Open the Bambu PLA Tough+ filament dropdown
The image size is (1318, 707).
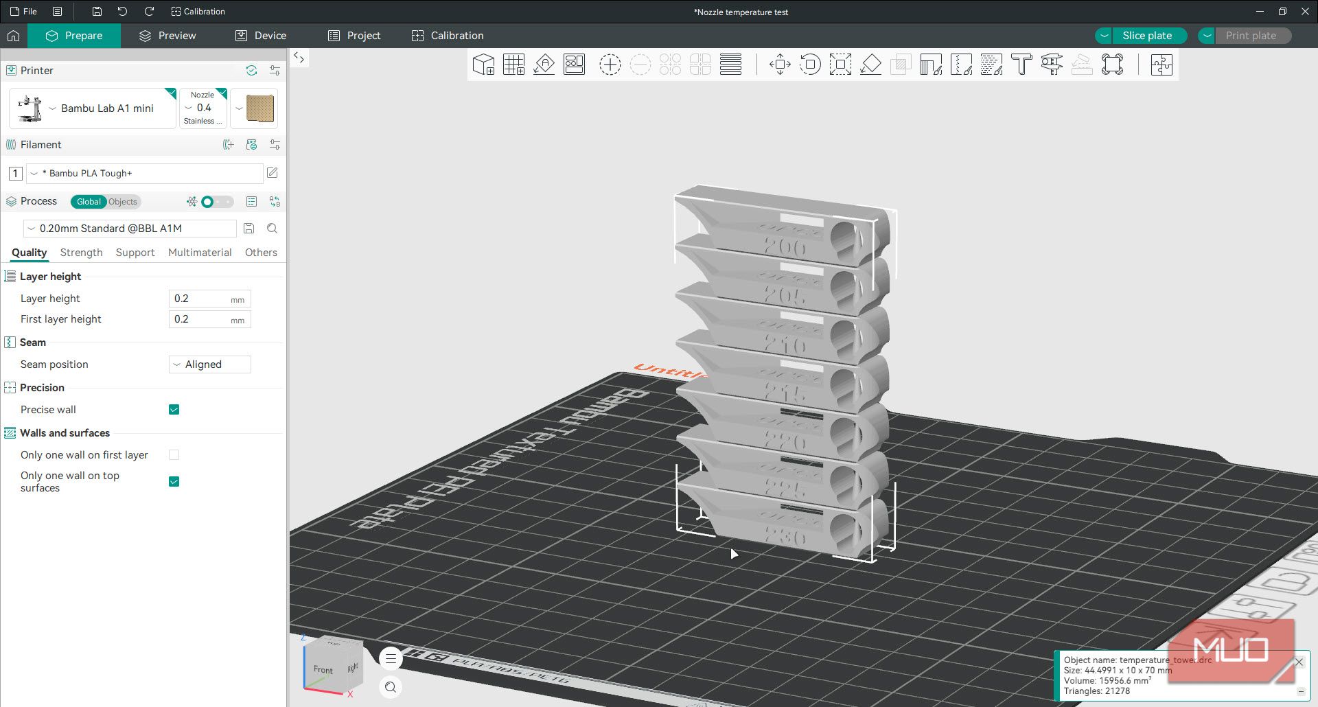(x=145, y=174)
